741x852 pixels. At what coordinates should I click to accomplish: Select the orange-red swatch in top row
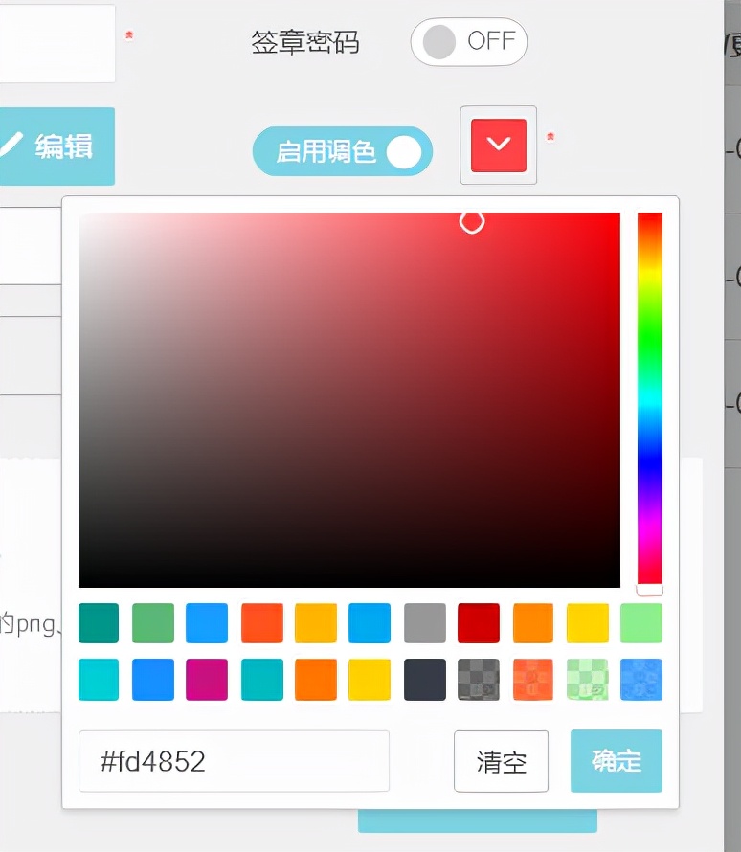[x=262, y=622]
